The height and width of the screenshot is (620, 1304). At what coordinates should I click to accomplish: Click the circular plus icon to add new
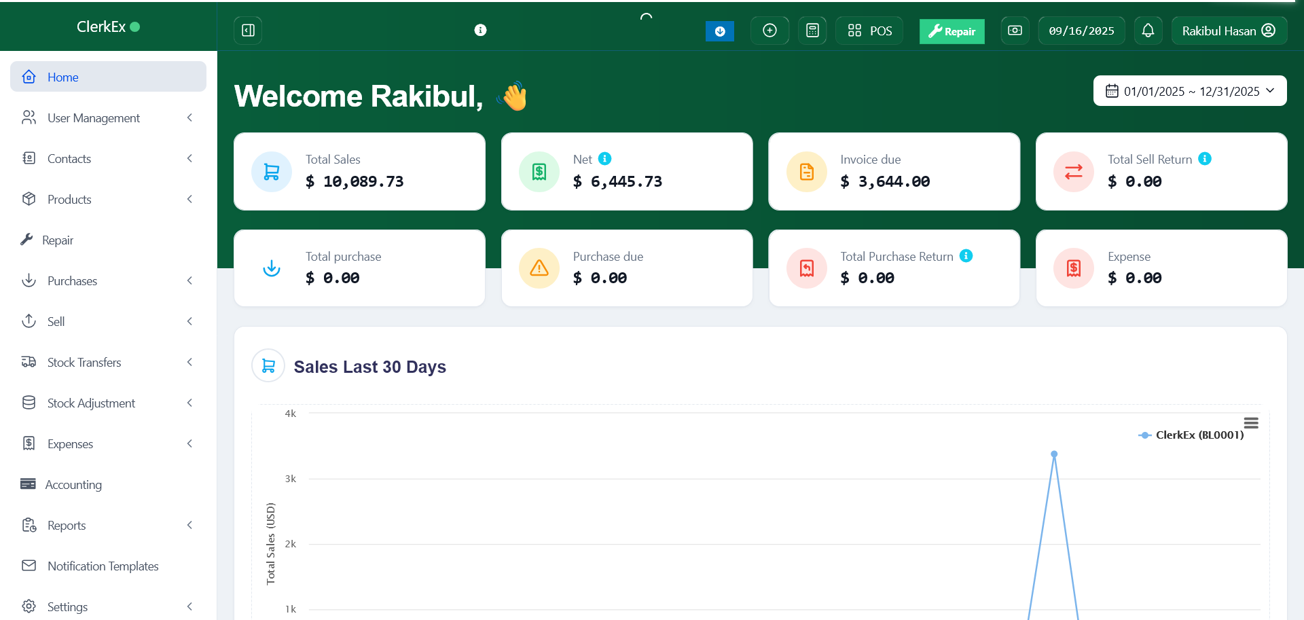[x=769, y=30]
